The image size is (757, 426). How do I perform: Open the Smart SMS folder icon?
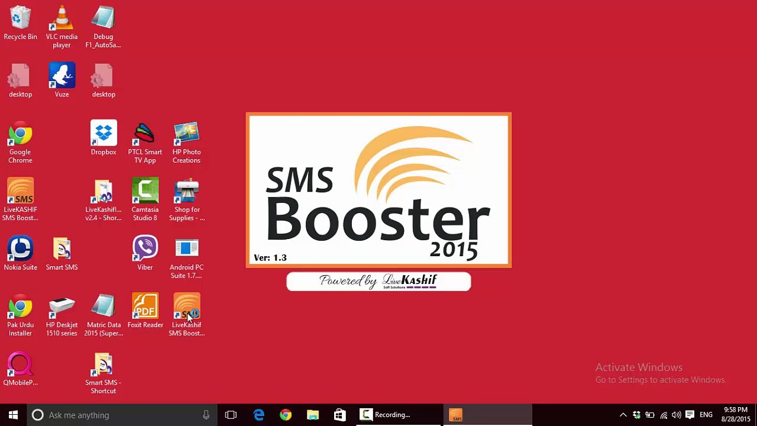pyautogui.click(x=62, y=254)
